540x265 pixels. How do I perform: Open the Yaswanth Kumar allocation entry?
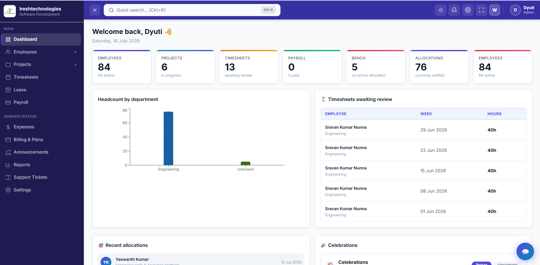point(201,260)
